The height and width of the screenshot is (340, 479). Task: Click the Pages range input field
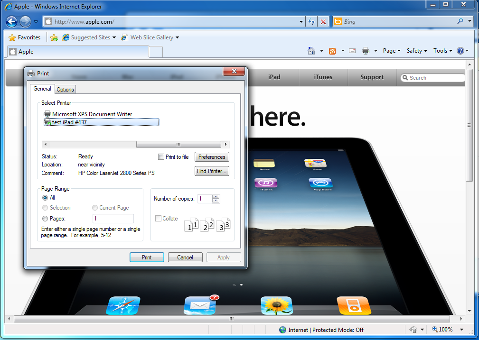pos(113,219)
